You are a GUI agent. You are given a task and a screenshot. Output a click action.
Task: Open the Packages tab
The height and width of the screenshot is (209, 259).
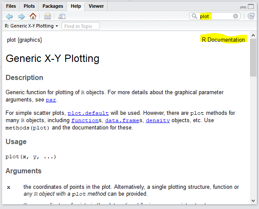point(53,6)
